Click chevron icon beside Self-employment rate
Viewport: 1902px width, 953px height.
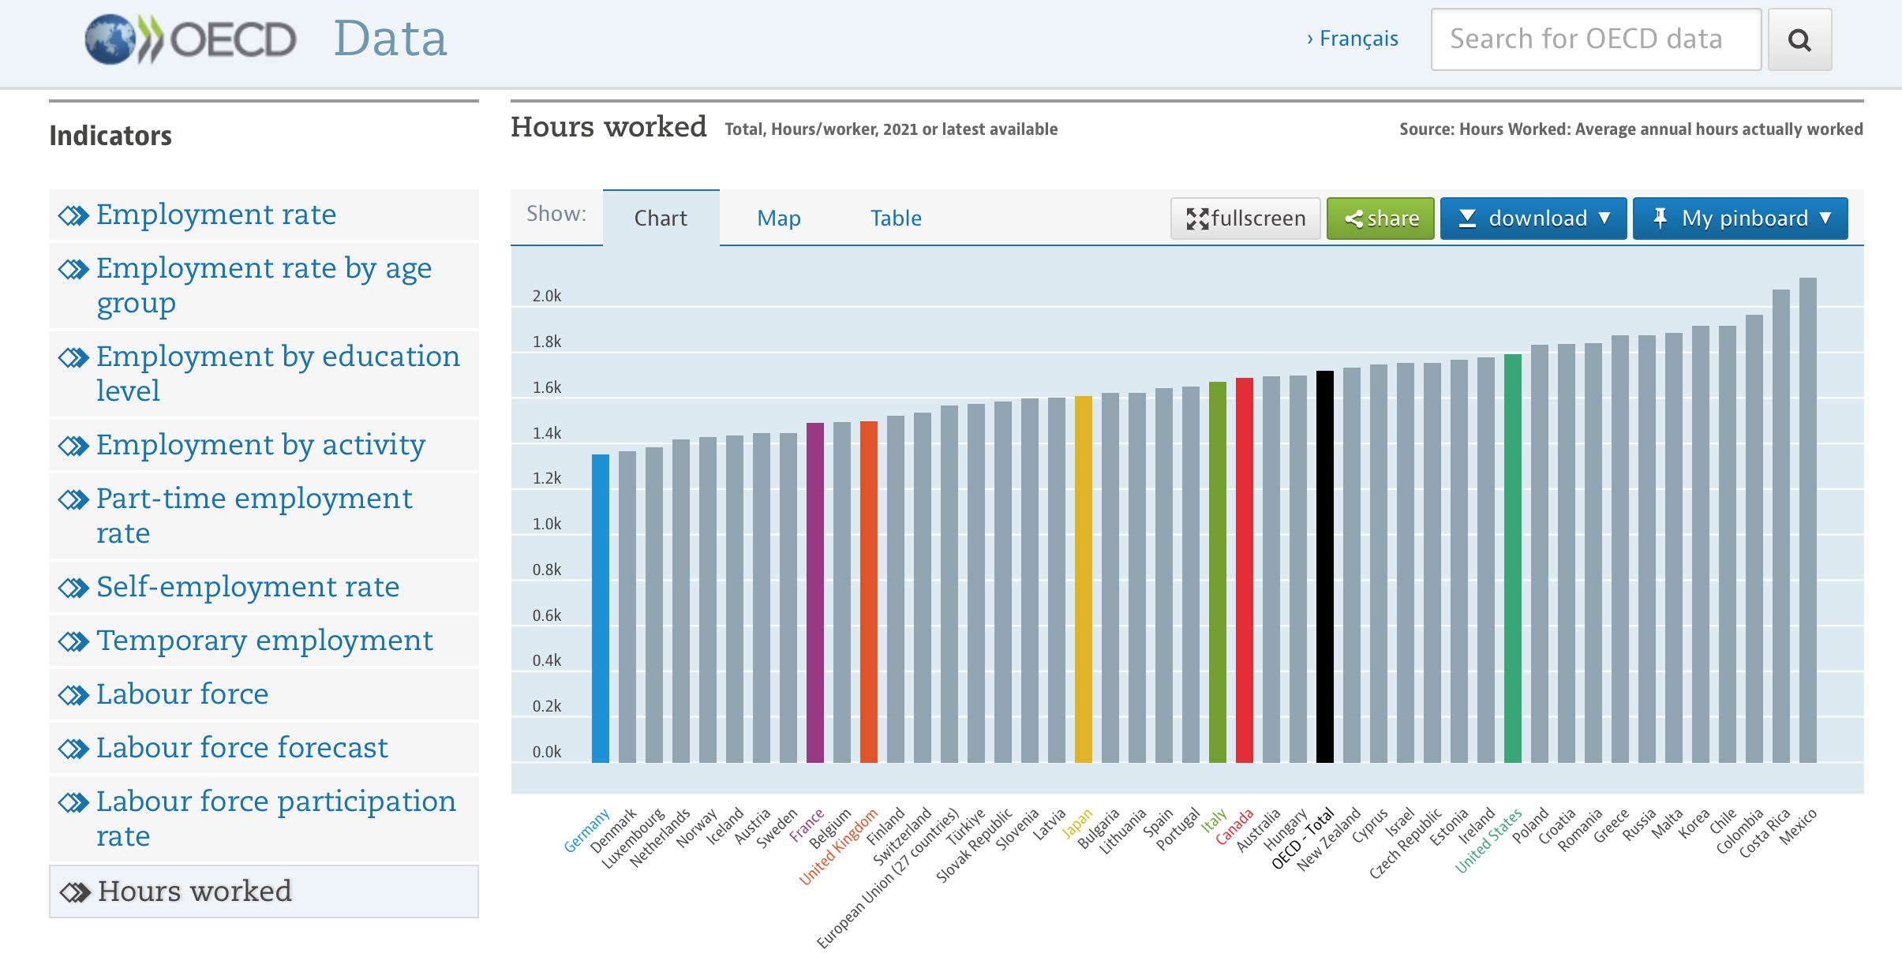(x=74, y=588)
